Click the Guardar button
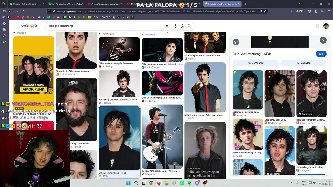The image size is (333, 187). click(304, 63)
